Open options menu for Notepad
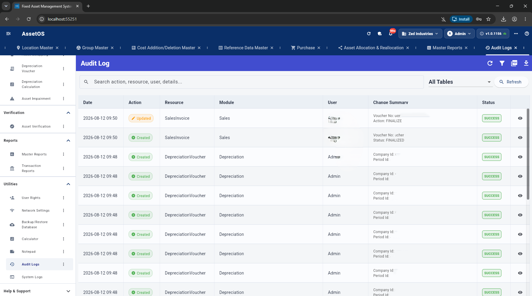Viewport: 532px width, 296px height. pos(64,252)
